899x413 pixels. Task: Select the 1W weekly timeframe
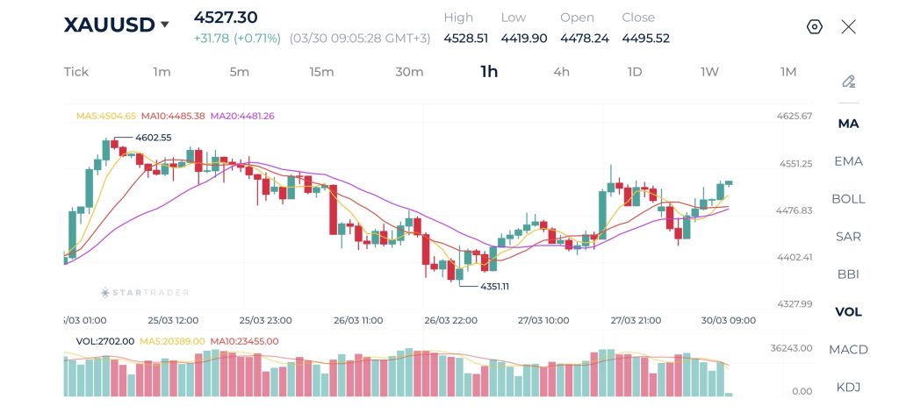pos(709,72)
